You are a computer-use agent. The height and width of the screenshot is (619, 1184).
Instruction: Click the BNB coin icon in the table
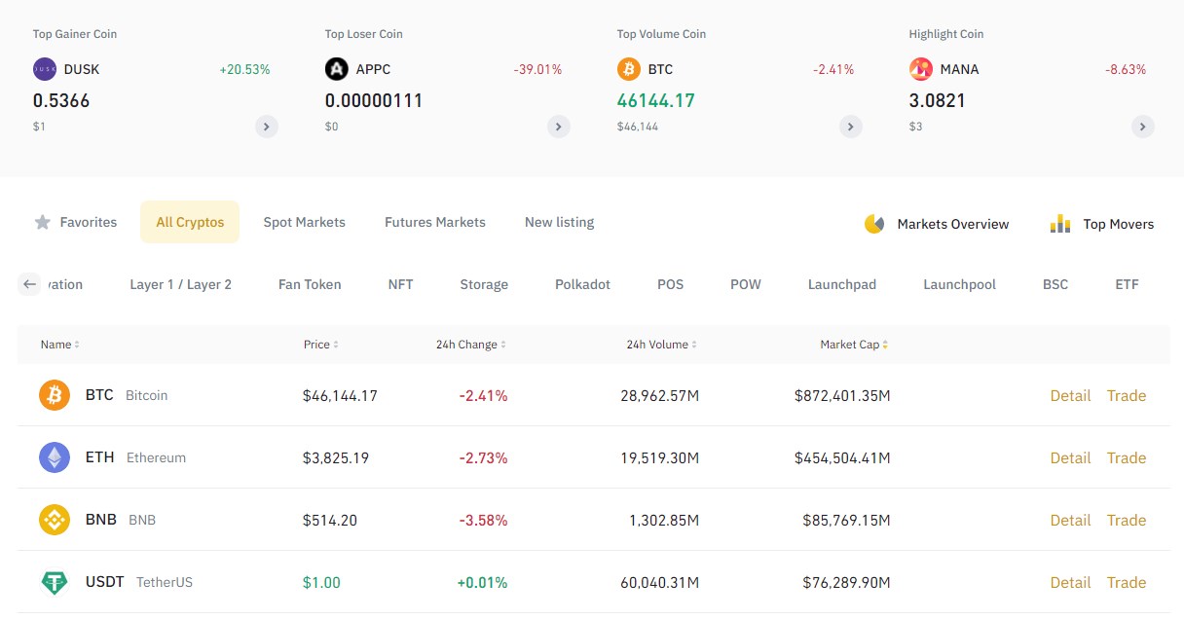[x=55, y=520]
